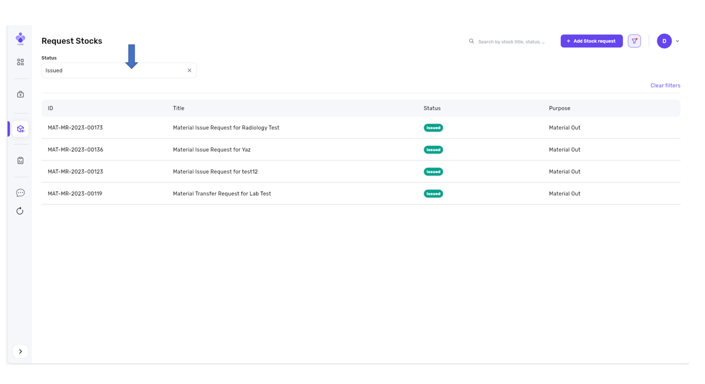Click the circular refresh icon in sidebar
This screenshot has height=384, width=705.
click(20, 211)
